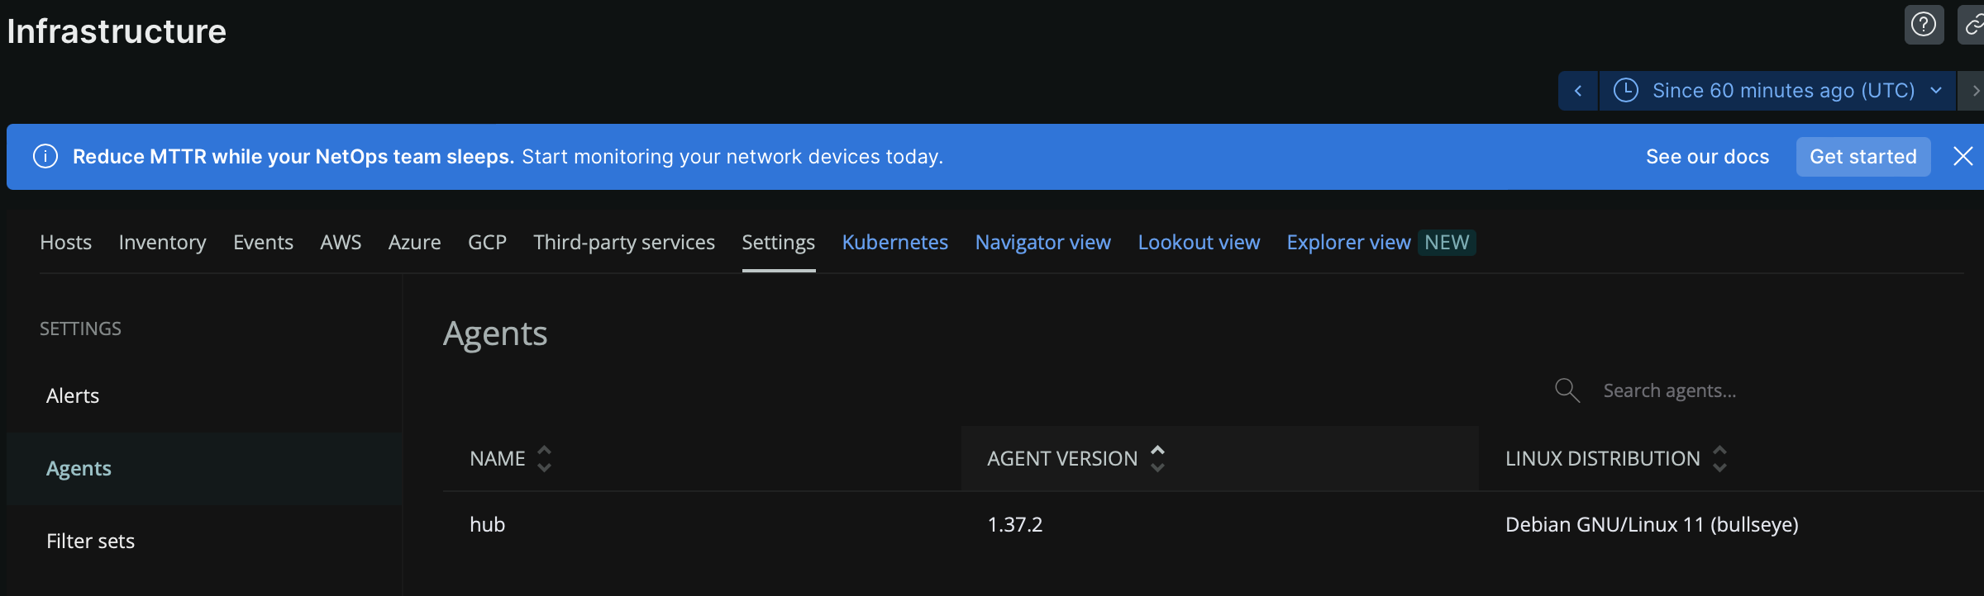1984x596 pixels.
Task: Sort by LINUX DISTRIBUTION column arrows
Action: tap(1719, 458)
